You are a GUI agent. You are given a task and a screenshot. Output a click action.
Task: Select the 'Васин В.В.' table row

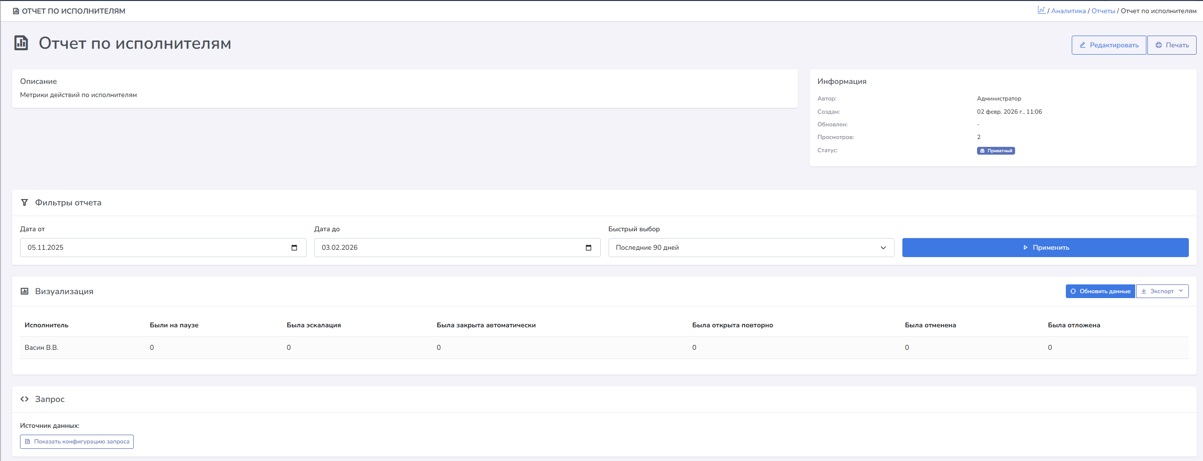pos(41,347)
